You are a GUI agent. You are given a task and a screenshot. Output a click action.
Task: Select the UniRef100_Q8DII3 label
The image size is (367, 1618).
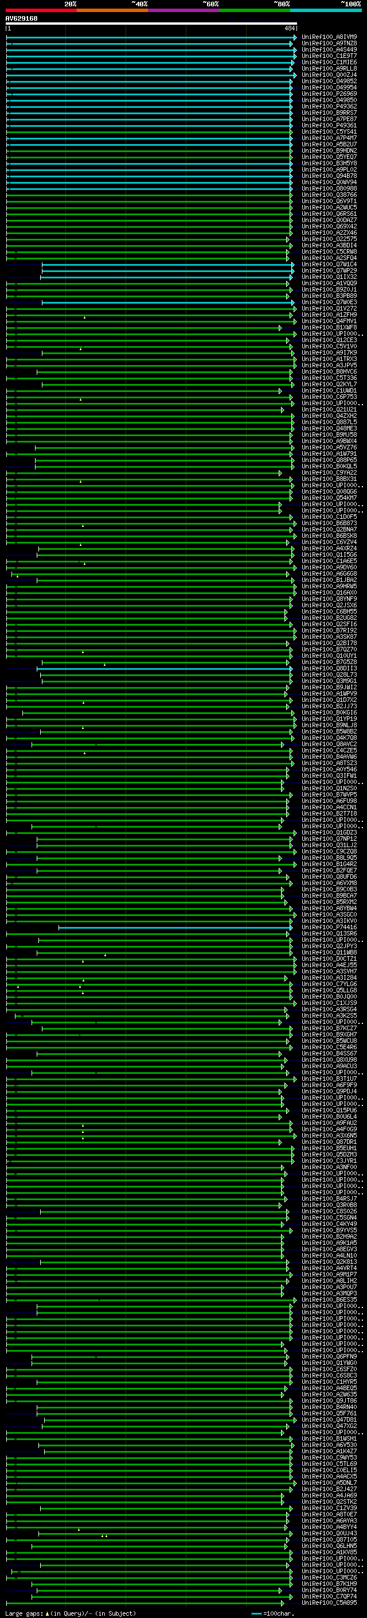(329, 668)
